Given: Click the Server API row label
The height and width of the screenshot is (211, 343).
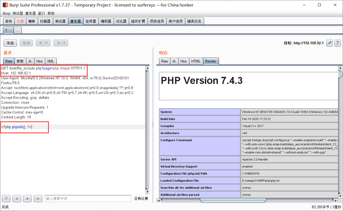Looking at the screenshot, I should coord(200,159).
